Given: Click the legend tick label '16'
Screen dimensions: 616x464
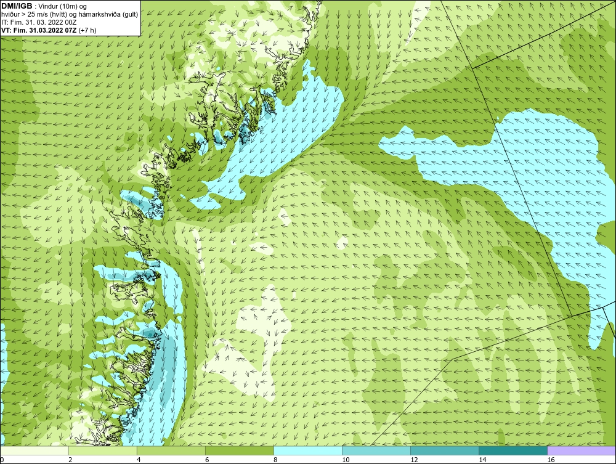Looking at the screenshot, I should point(551,460).
